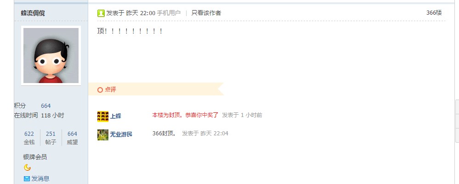
Task: Open the 蜂流倜傥 username link
Action: (33, 13)
